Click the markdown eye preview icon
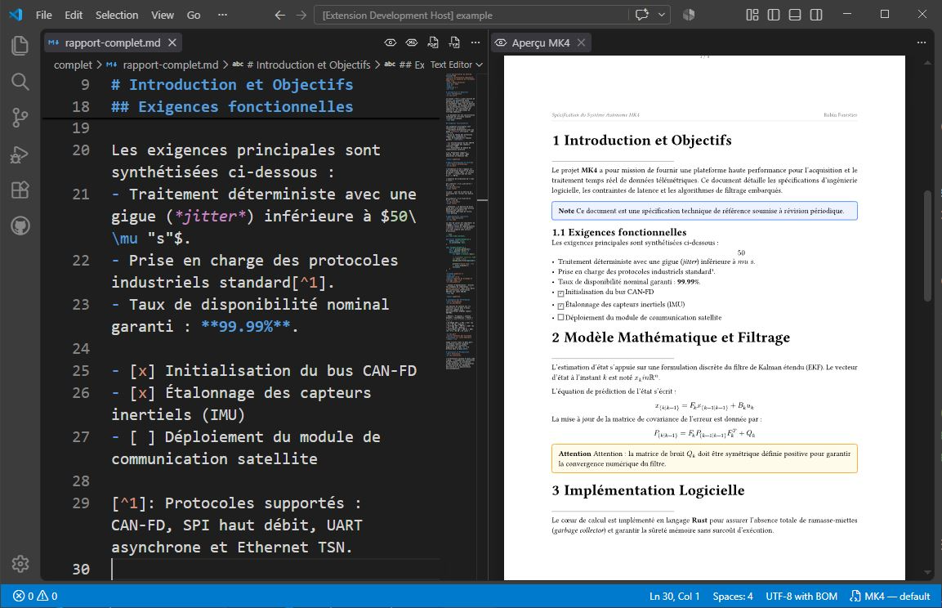The image size is (942, 608). pyautogui.click(x=412, y=42)
